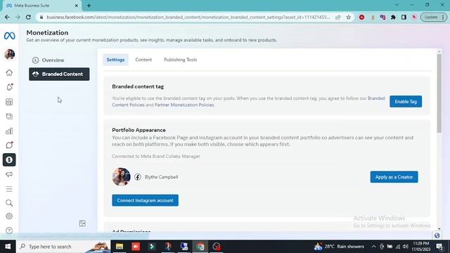Open the profile avatar in left sidebar

point(9,54)
